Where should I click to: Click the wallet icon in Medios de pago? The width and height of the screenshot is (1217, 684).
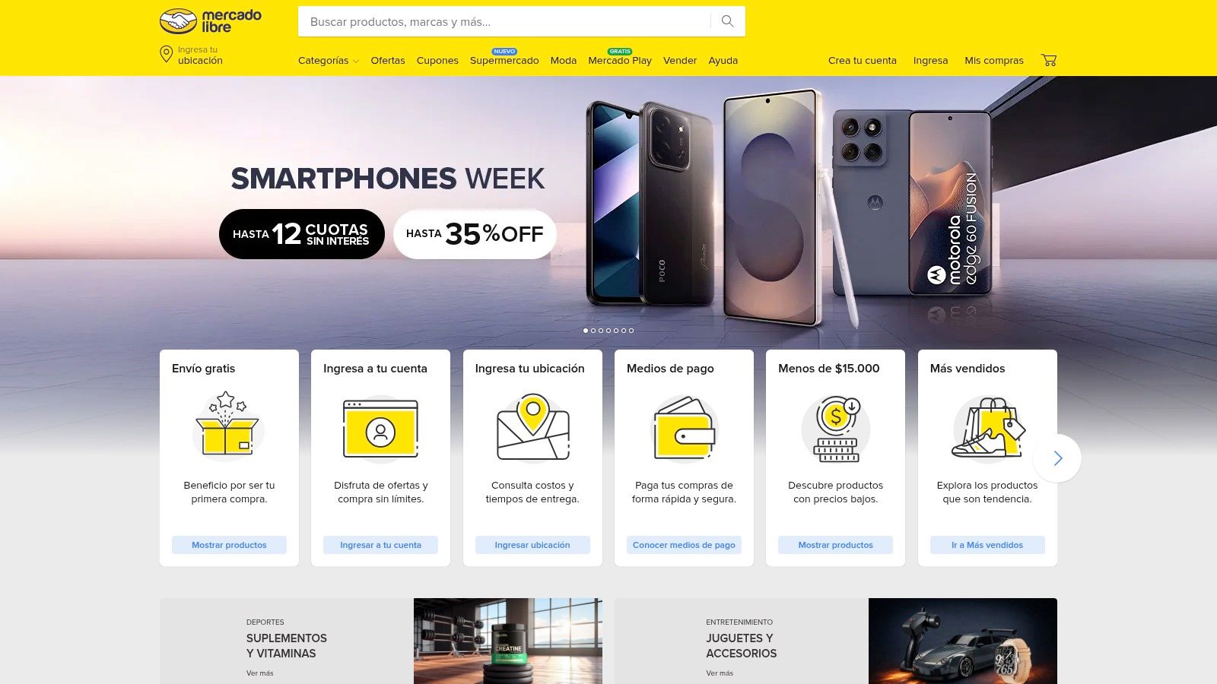pyautogui.click(x=684, y=428)
